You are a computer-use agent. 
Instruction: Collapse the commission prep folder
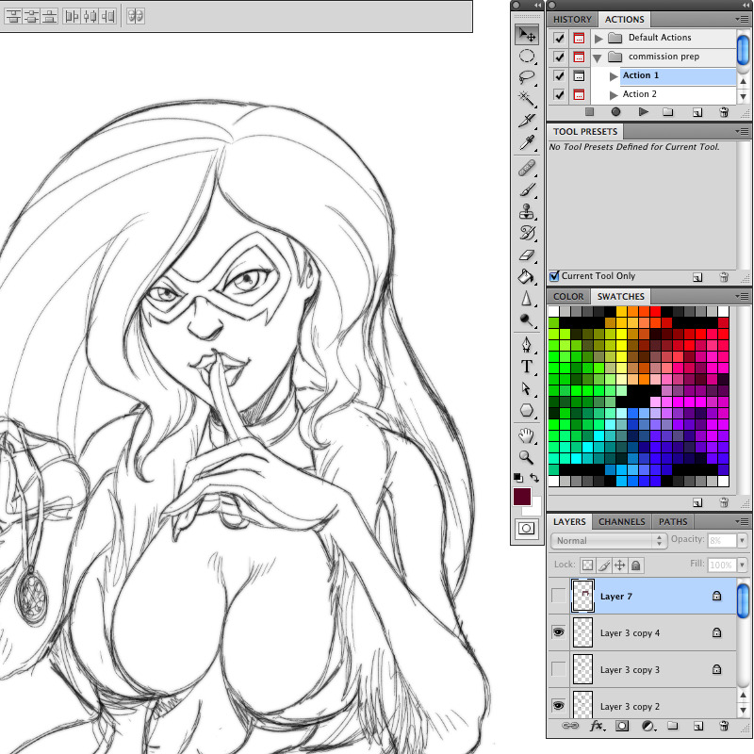click(x=598, y=58)
